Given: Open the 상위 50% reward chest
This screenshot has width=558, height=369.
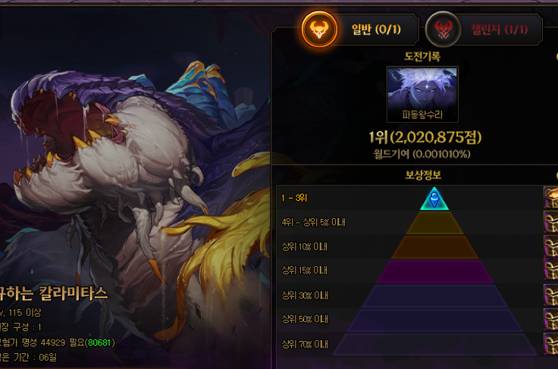Looking at the screenshot, I should click(x=551, y=319).
